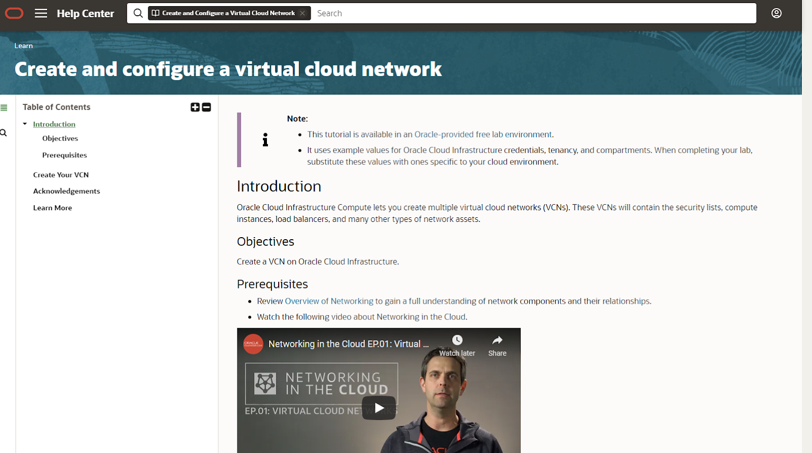
Task: Click the Introduction heading
Action: (x=279, y=186)
